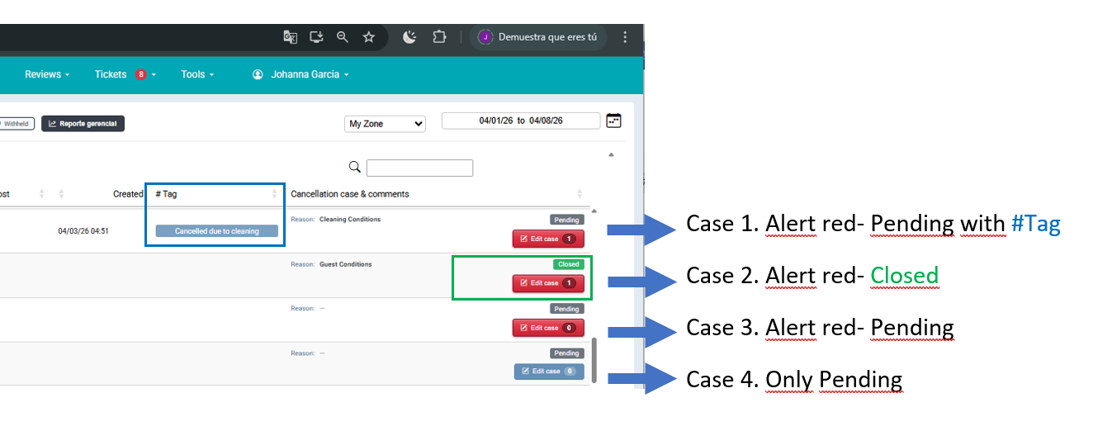Click the table search input field
The image size is (1112, 431).
pyautogui.click(x=419, y=168)
